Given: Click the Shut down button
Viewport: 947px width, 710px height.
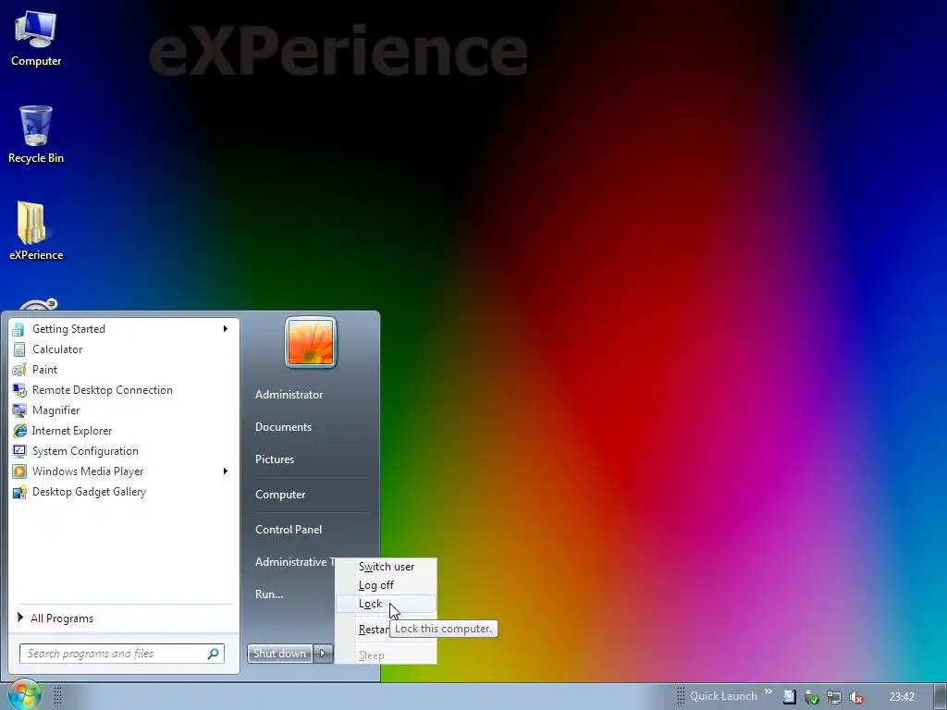Looking at the screenshot, I should (280, 654).
